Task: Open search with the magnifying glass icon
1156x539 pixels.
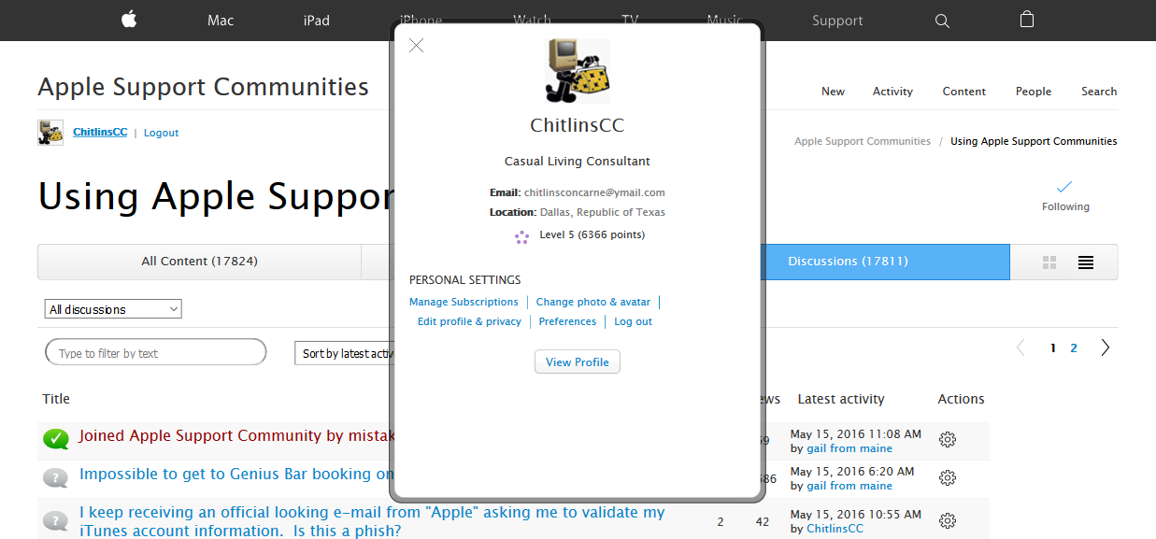Action: [x=942, y=20]
